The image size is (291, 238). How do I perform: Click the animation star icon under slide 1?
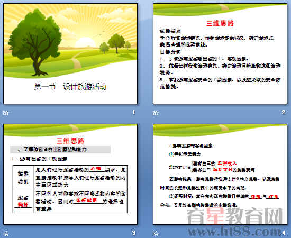pyautogui.click(x=6, y=113)
